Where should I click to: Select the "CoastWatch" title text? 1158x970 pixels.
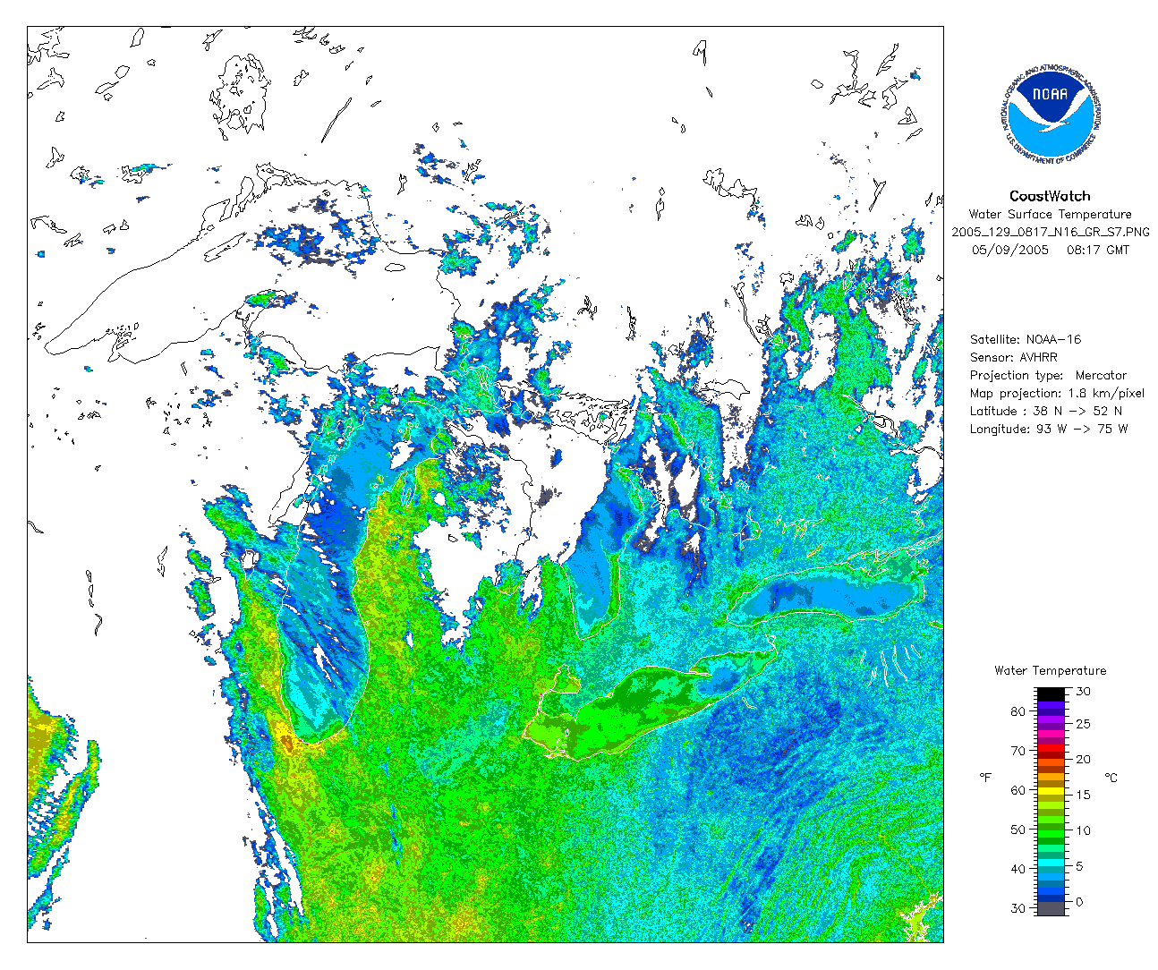click(1050, 196)
